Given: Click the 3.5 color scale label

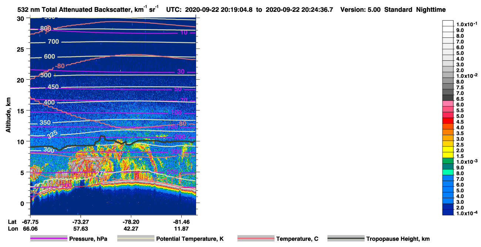Looking at the screenshot, I should click(x=461, y=133).
